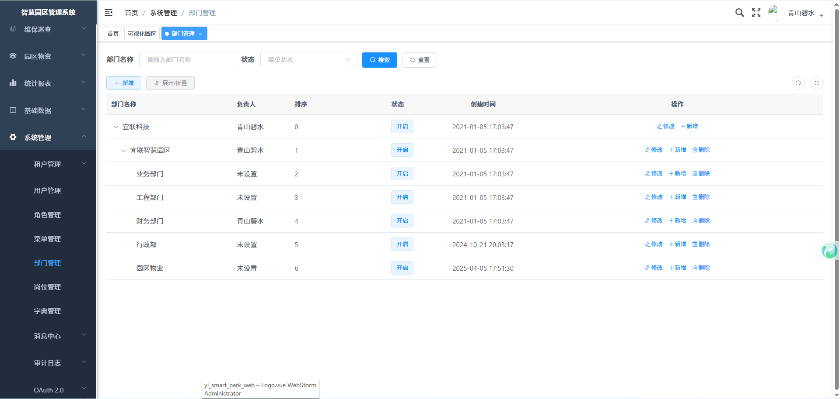This screenshot has height=399, width=840.
Task: Collapse the 宜联智慧园区 tree row
Action: coord(123,151)
